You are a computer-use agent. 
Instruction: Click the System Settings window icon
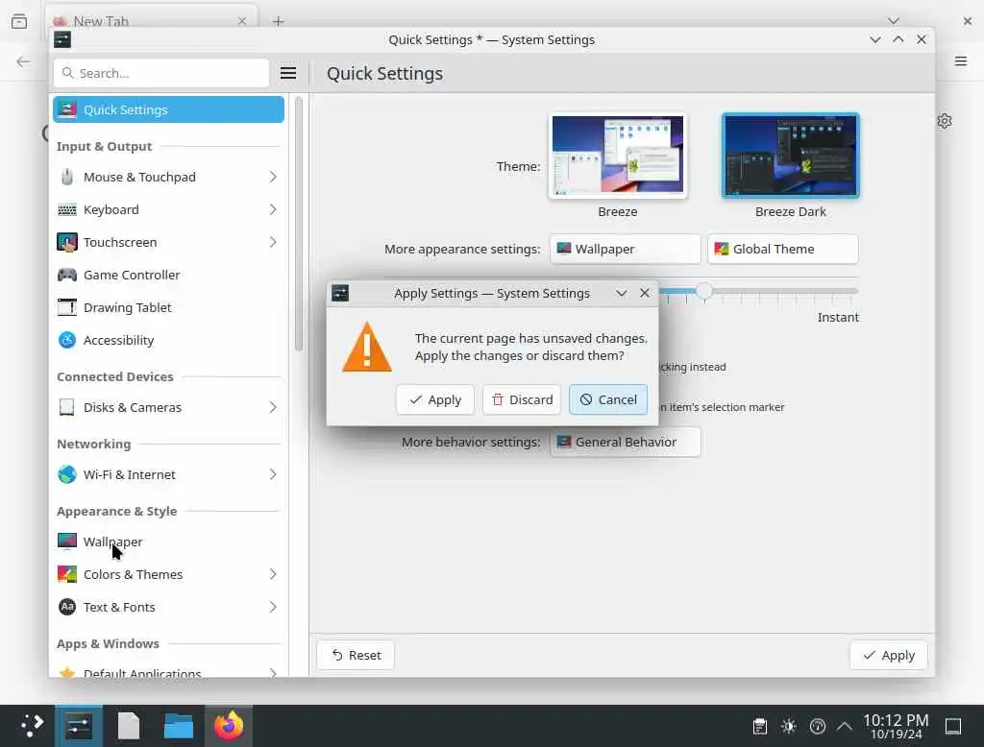(62, 39)
